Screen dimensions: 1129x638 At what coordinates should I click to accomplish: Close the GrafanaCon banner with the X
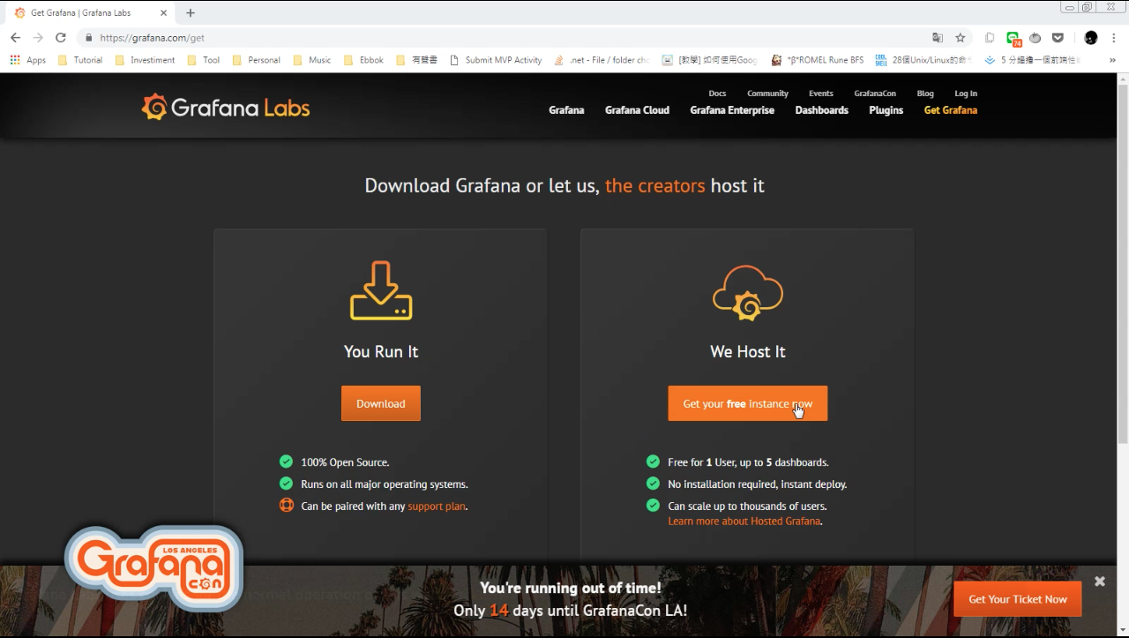click(1100, 582)
